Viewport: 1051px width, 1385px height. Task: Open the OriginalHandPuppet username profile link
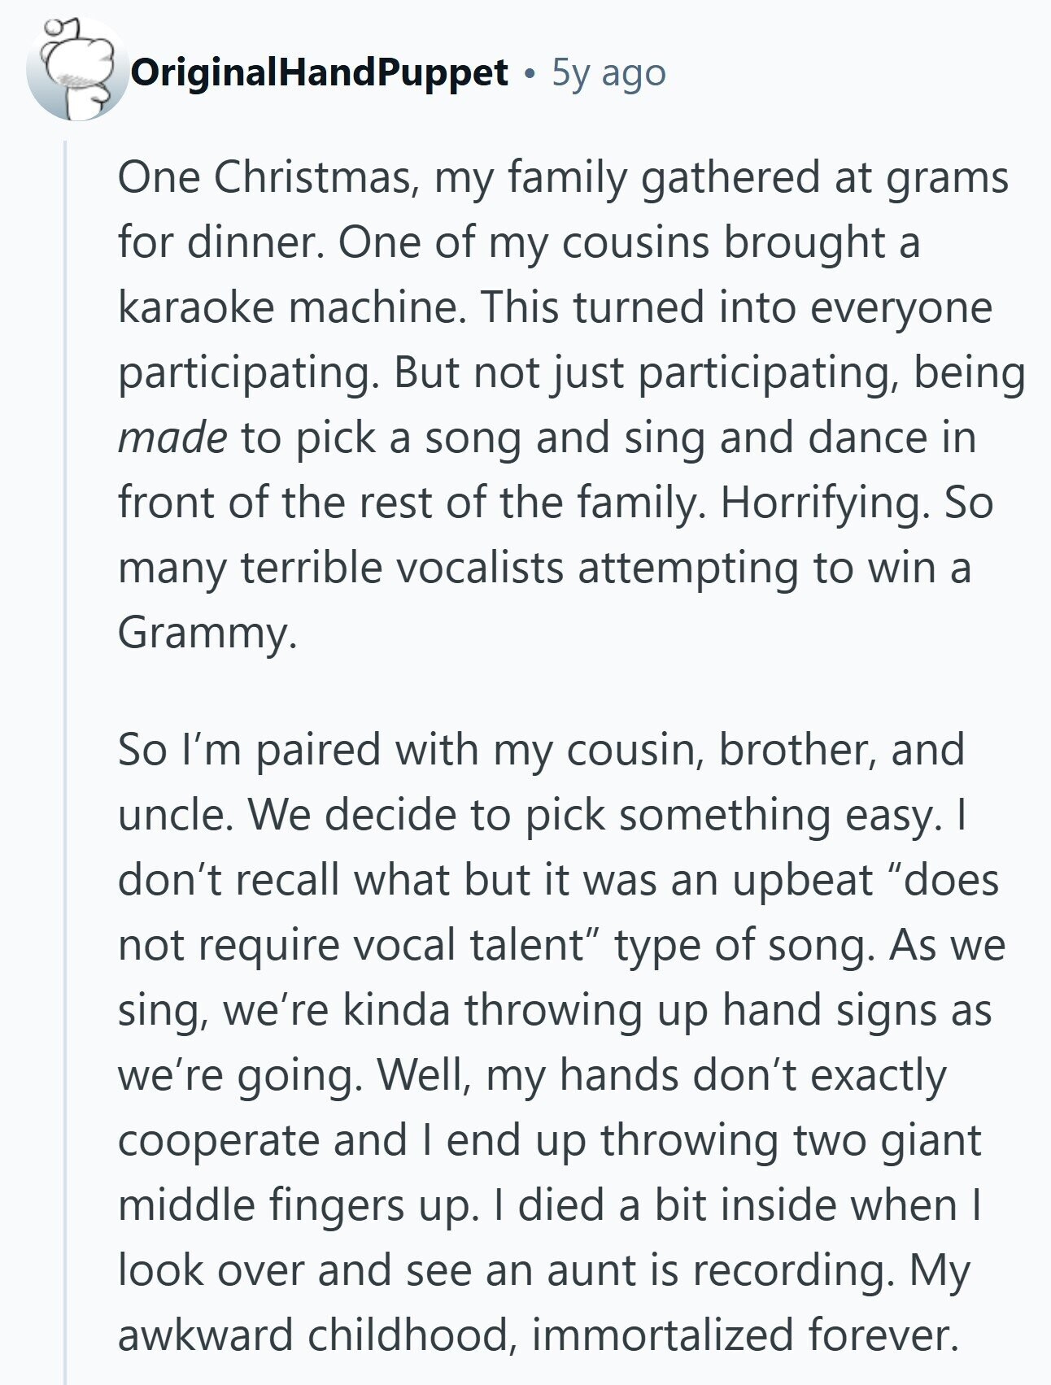tap(320, 73)
